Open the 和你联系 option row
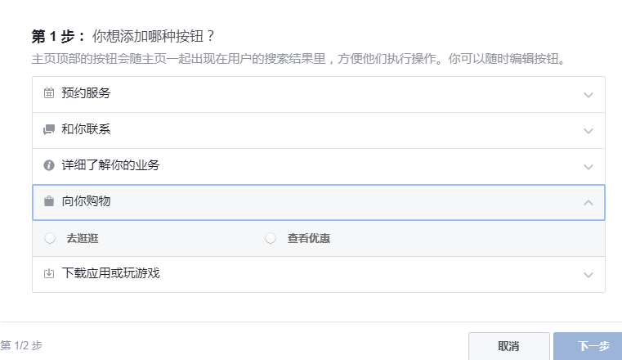The width and height of the screenshot is (622, 360). coord(319,131)
